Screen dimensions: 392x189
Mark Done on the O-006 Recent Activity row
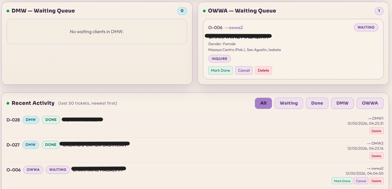(x=342, y=181)
